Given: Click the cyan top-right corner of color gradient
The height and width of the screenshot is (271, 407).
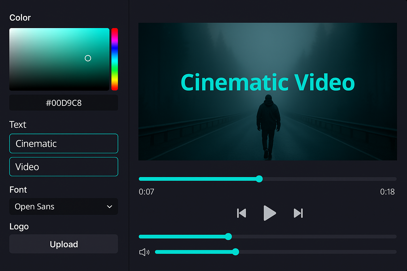Looking at the screenshot, I should [x=107, y=30].
